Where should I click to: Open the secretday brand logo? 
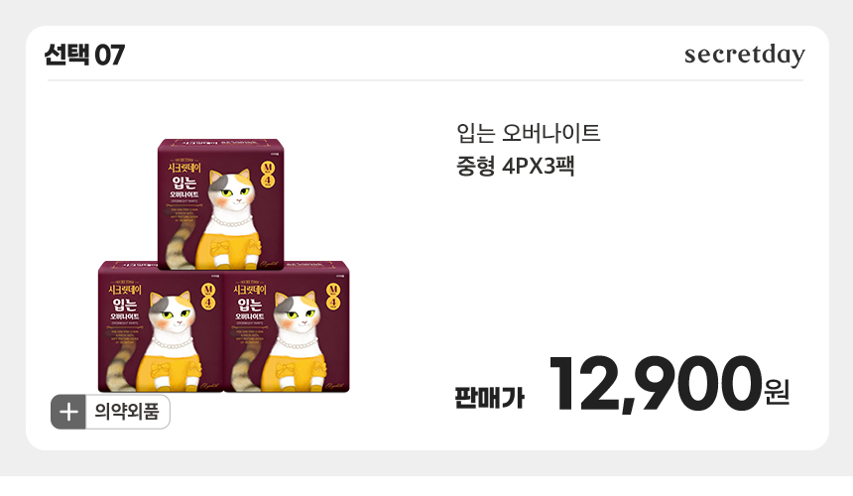click(744, 55)
